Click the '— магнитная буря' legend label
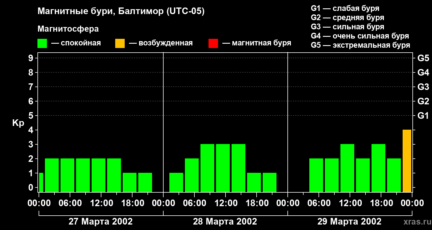The height and width of the screenshot is (230, 432). [257, 43]
